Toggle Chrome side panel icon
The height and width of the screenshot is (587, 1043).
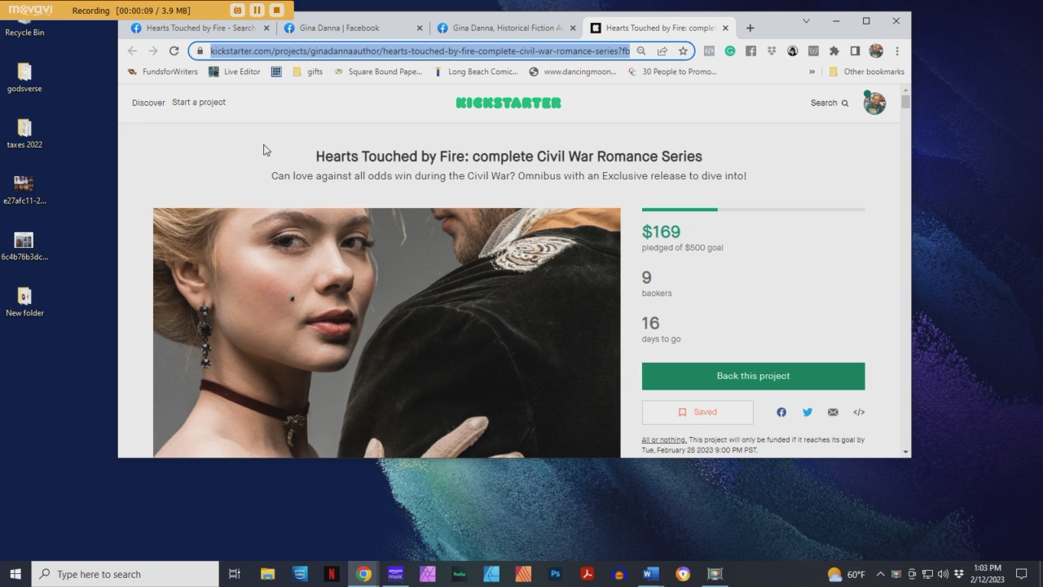[x=855, y=51]
